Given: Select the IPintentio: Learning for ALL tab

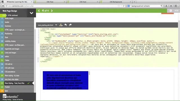Looking at the screenshot, I should [x=17, y=2].
